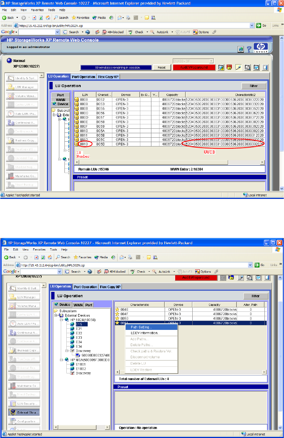Viewport: 284px width, 438px height.
Task: Click IE History icon in lower window
Action: point(113,257)
